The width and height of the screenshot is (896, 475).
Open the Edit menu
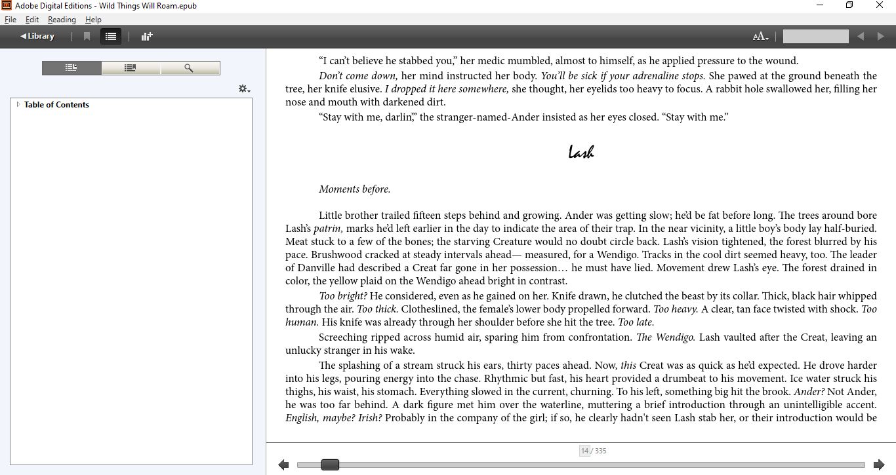pyautogui.click(x=32, y=20)
